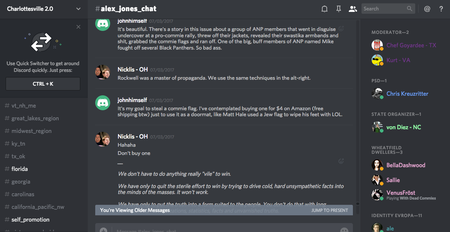Open the help question mark icon
This screenshot has width=450, height=232.
pyautogui.click(x=441, y=9)
